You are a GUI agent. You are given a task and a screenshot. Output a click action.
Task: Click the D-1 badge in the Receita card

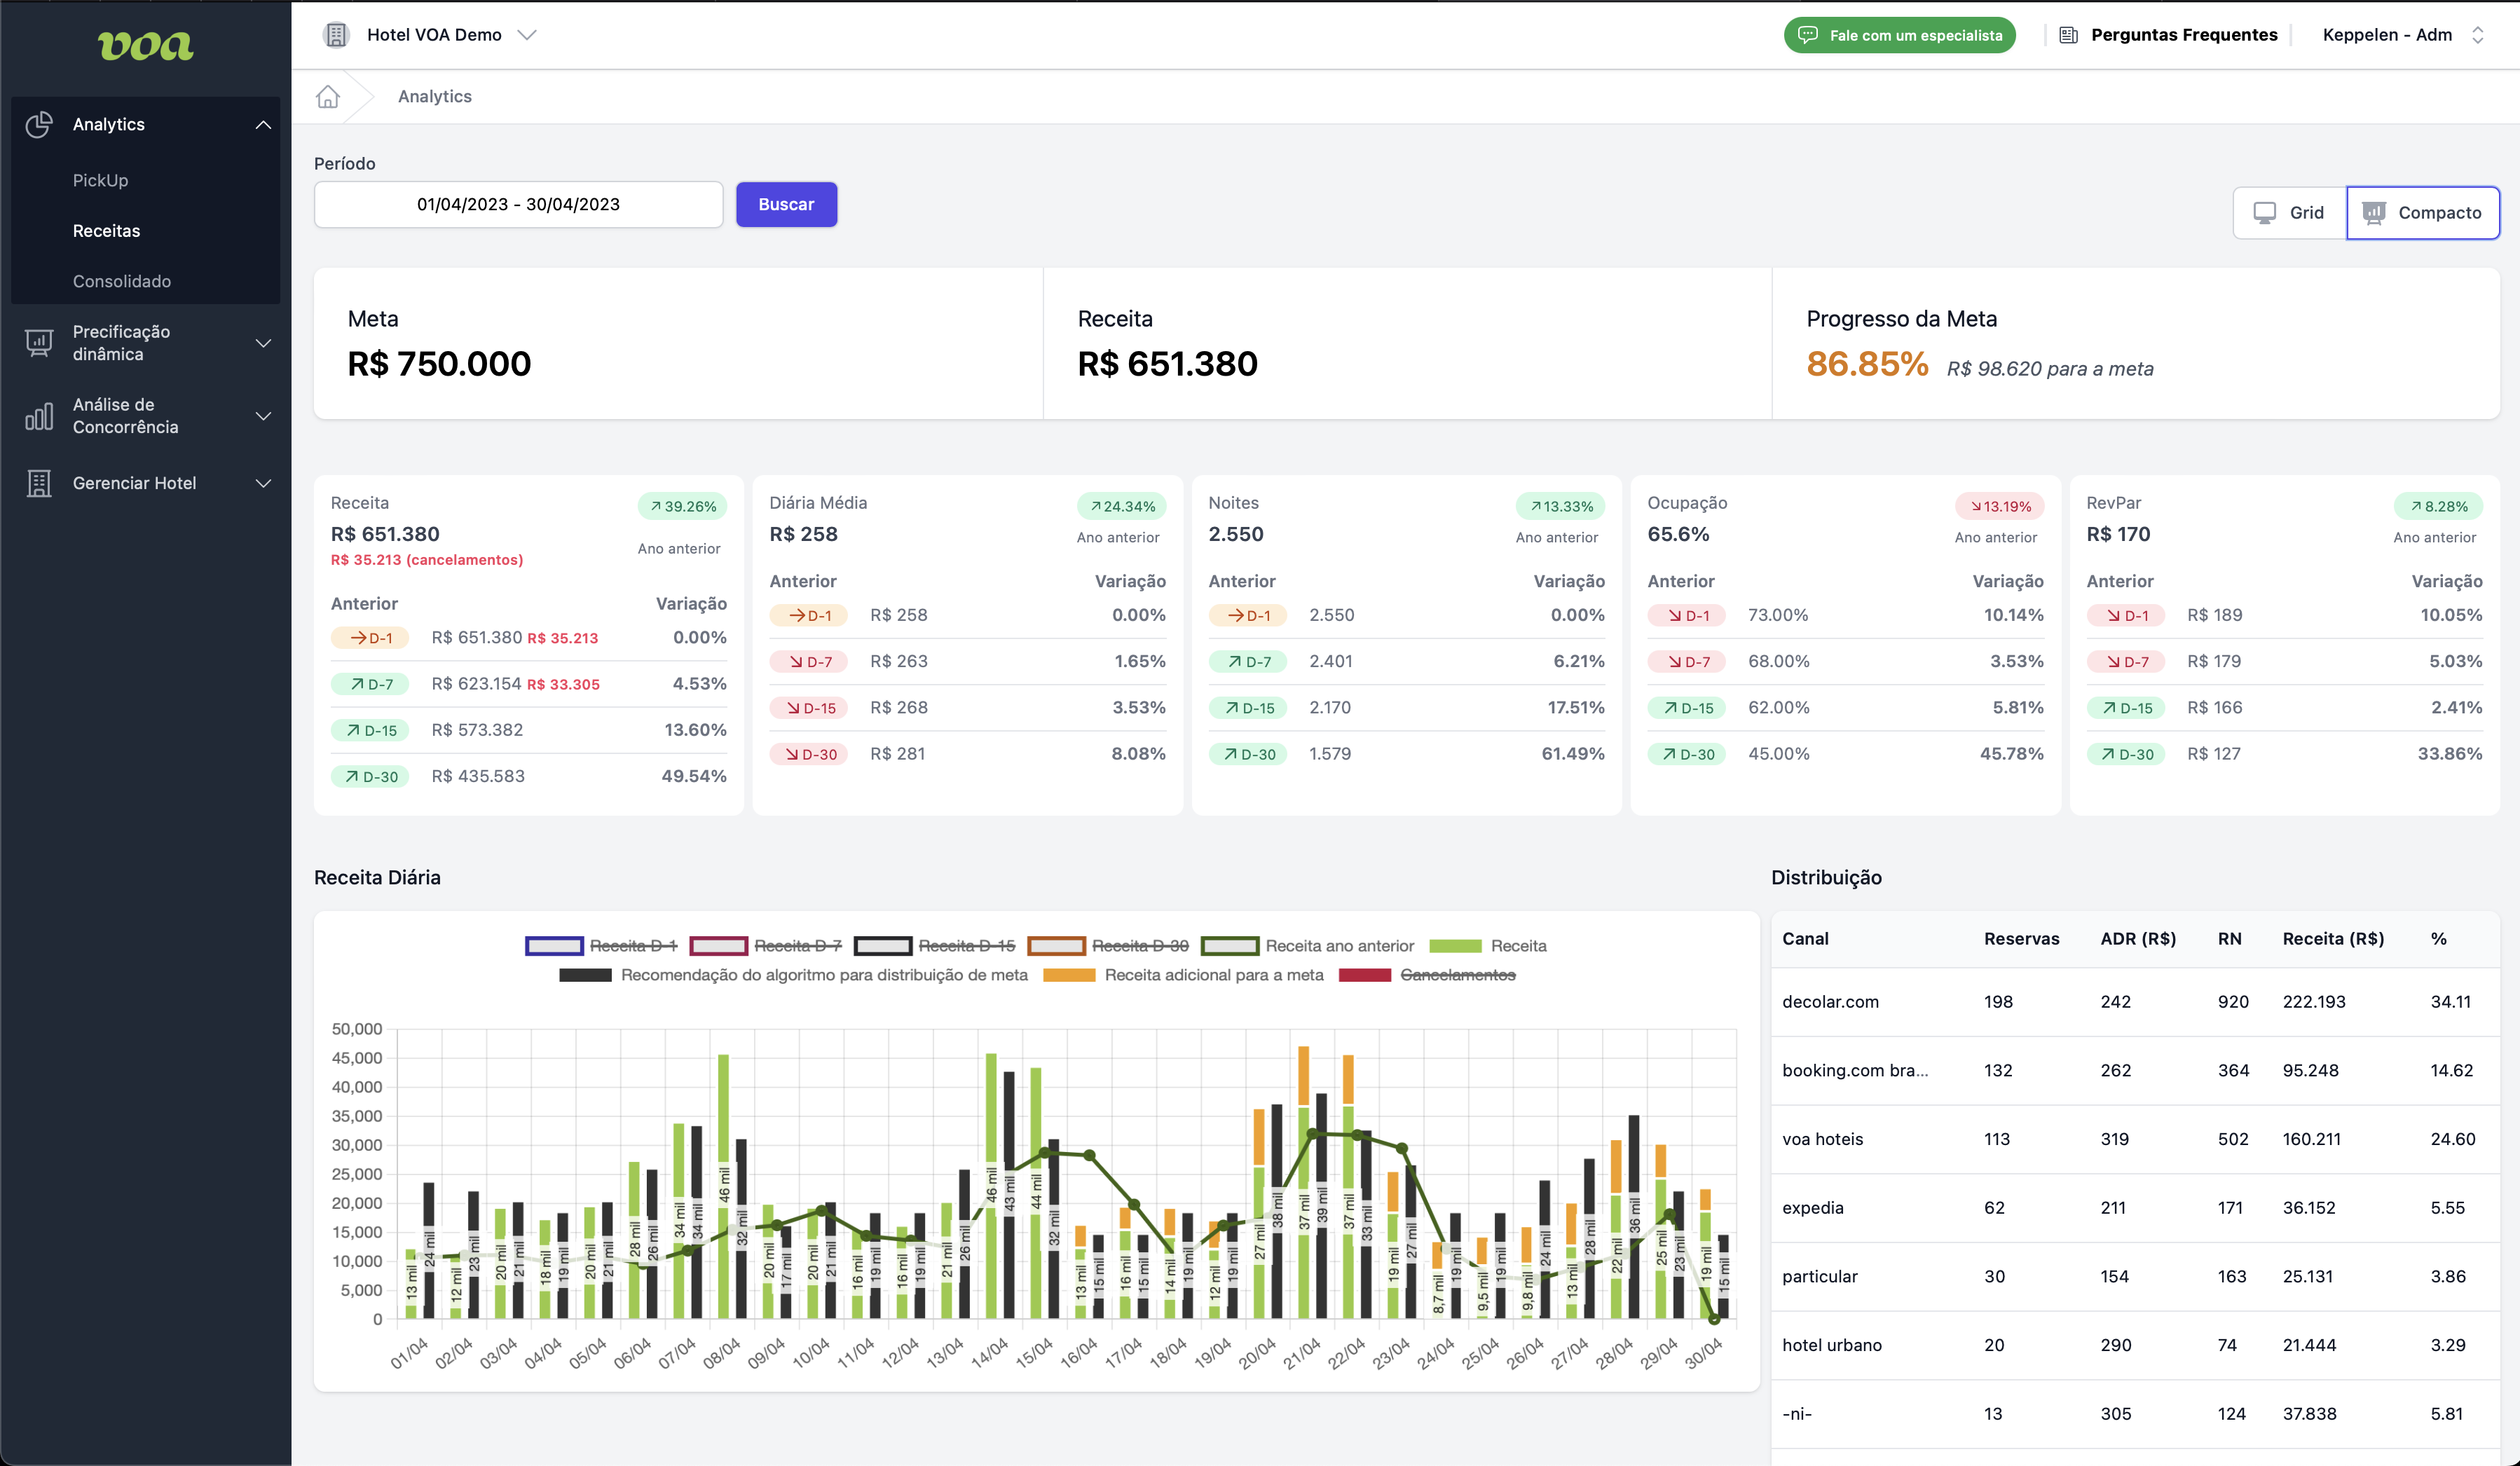point(370,638)
